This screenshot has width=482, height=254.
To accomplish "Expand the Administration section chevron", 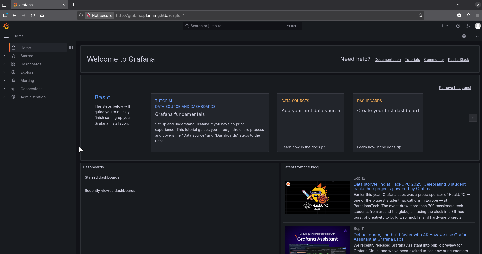I will [x=4, y=97].
